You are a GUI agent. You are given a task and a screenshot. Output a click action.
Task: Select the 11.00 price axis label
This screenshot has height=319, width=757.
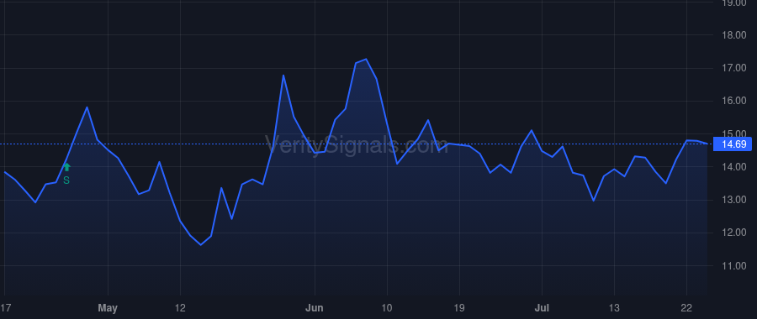pyautogui.click(x=733, y=265)
